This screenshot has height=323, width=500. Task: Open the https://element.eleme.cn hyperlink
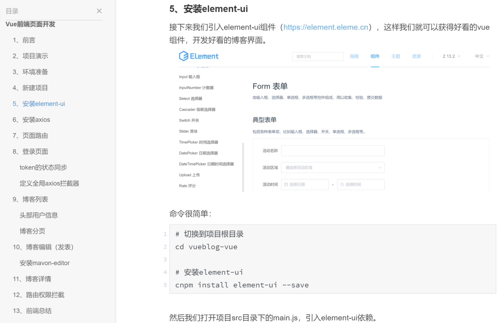pos(326,27)
